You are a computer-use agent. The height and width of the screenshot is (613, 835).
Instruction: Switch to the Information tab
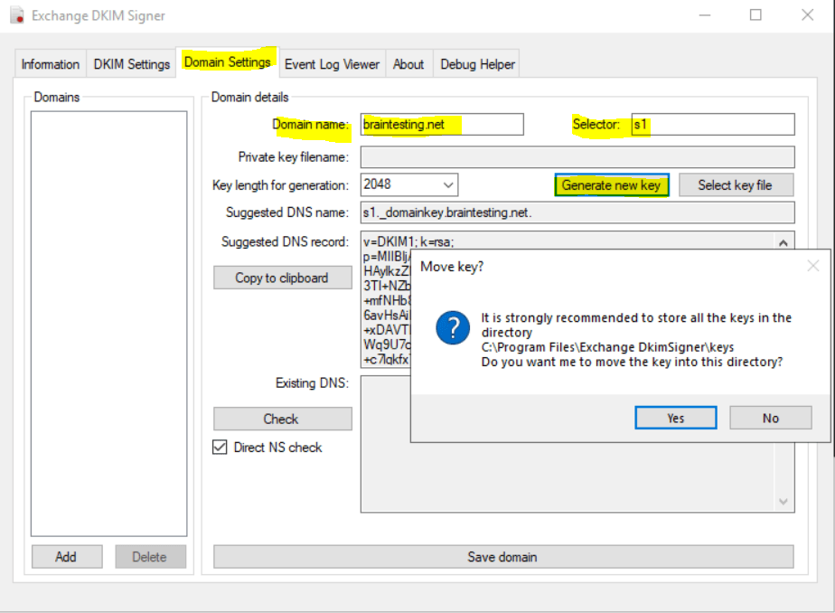[x=50, y=64]
